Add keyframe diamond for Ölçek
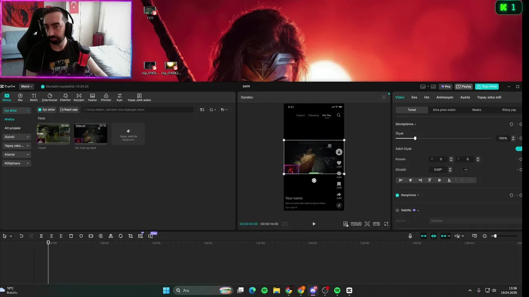Viewport: 529px width, 297px height. pyautogui.click(x=520, y=138)
